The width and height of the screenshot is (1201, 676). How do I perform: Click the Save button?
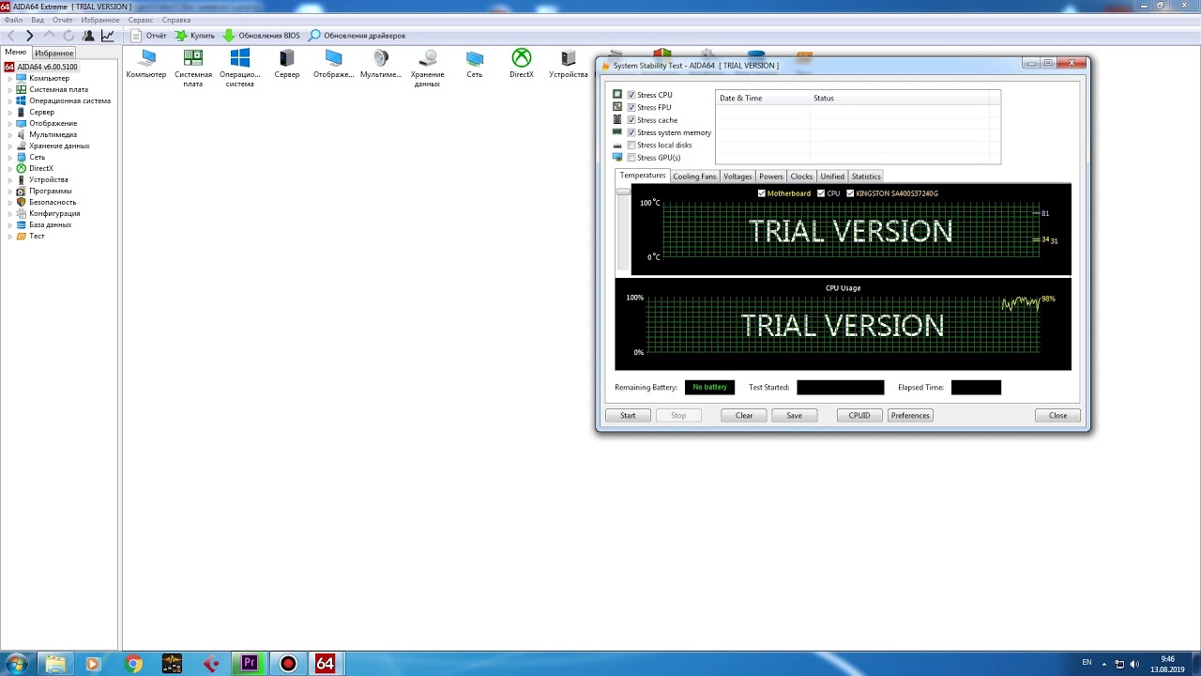pos(794,415)
